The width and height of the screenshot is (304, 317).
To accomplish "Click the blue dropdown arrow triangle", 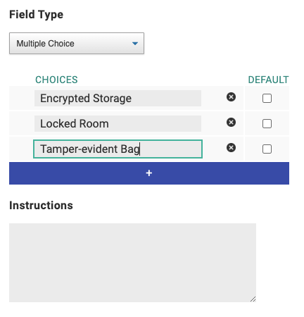I will click(x=135, y=44).
